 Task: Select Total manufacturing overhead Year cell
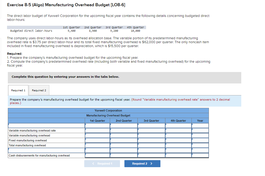pos(200,145)
